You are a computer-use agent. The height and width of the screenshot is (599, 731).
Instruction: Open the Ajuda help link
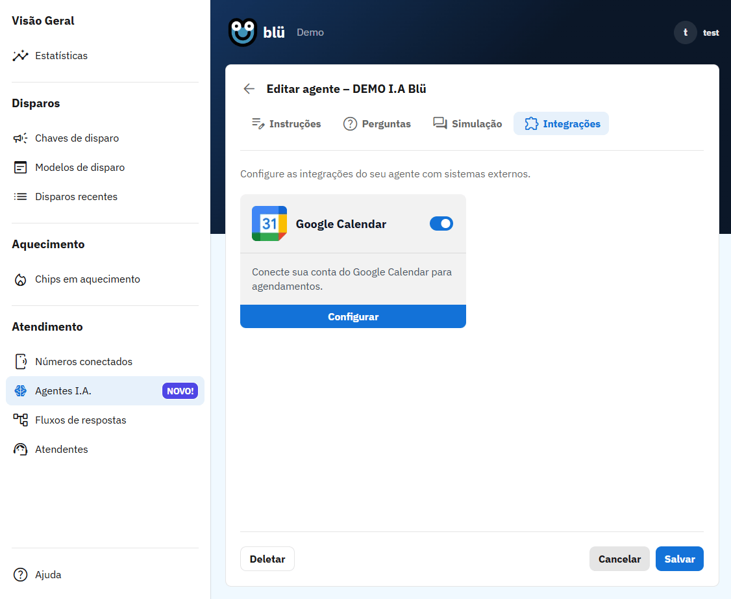click(x=105, y=575)
